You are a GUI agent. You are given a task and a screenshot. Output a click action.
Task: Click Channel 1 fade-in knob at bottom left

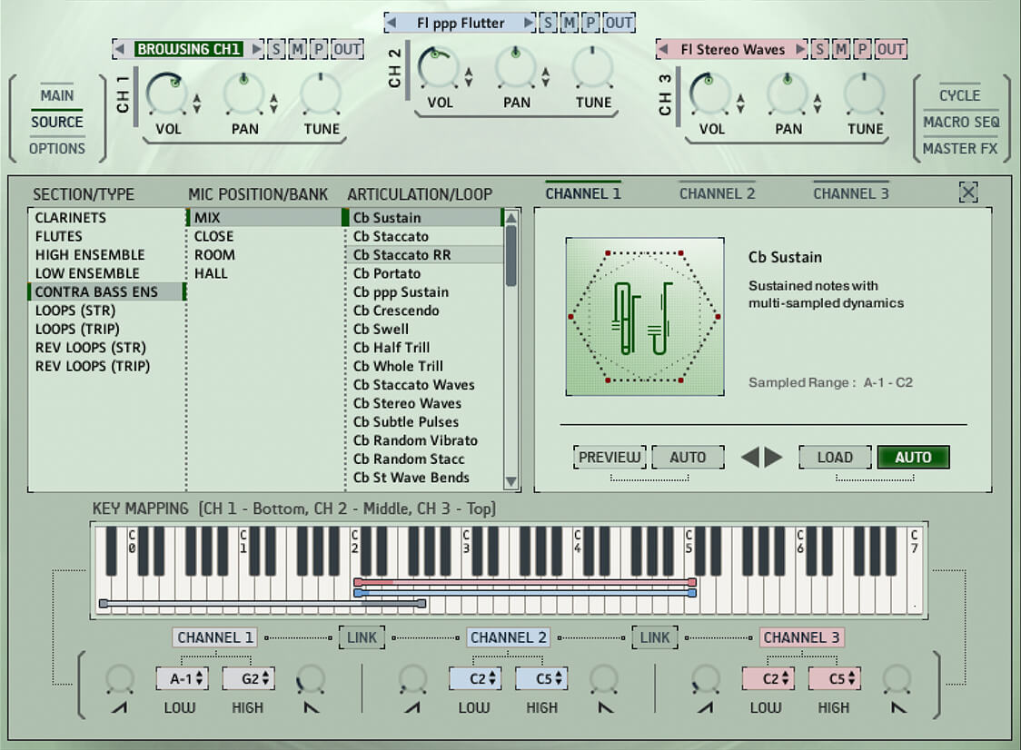120,679
